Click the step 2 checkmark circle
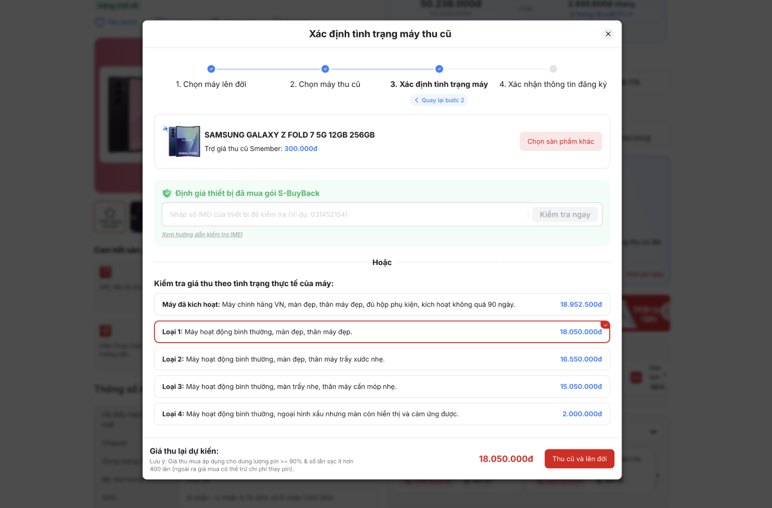The image size is (772, 508). pyautogui.click(x=325, y=69)
